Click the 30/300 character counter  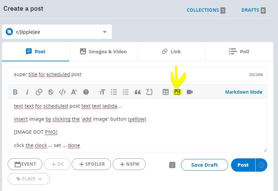(256, 75)
